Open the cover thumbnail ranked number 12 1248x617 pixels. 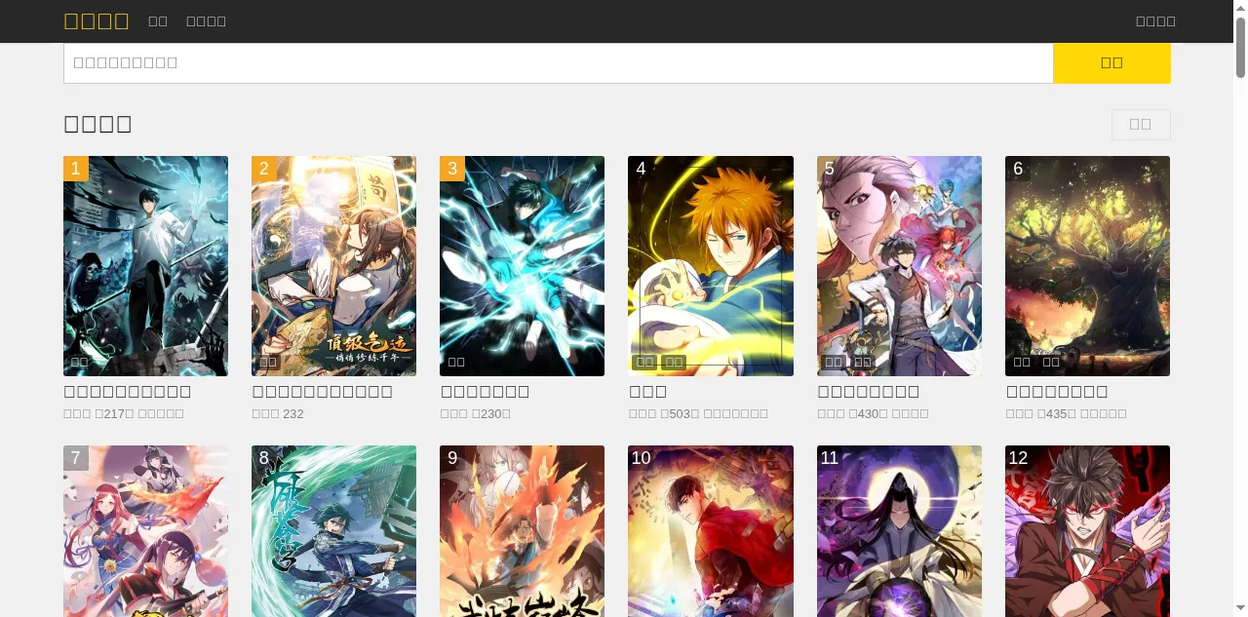(x=1087, y=531)
